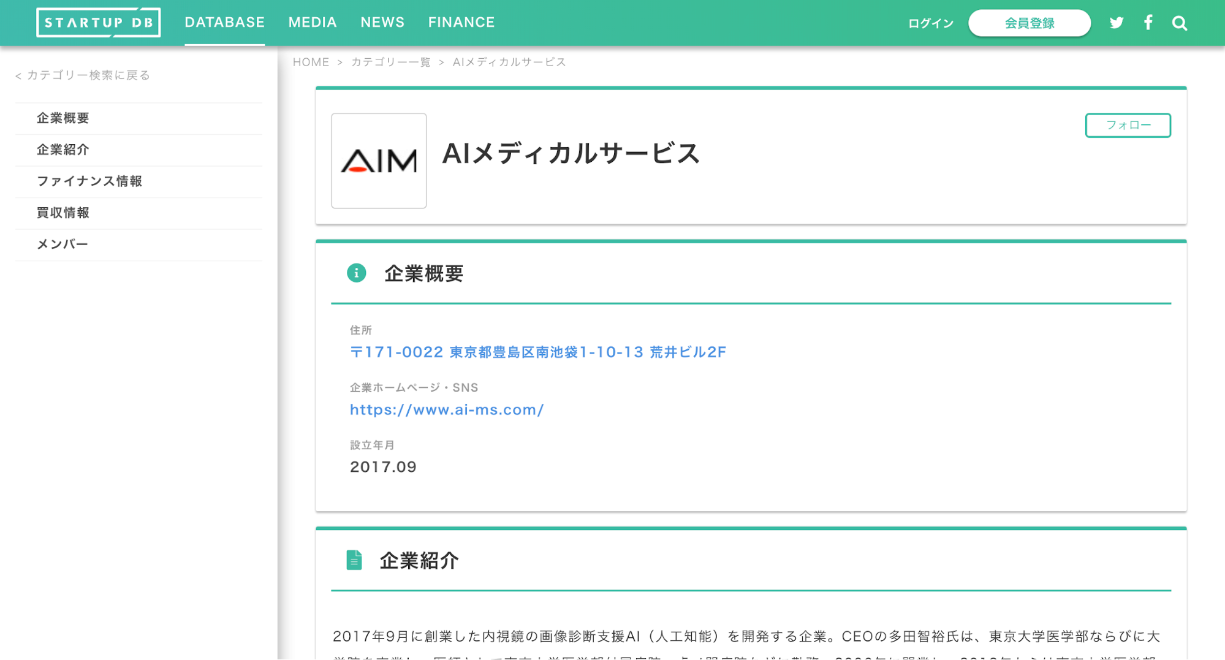The height and width of the screenshot is (660, 1225).
Task: Click the 会員登録 button
Action: coord(1030,23)
